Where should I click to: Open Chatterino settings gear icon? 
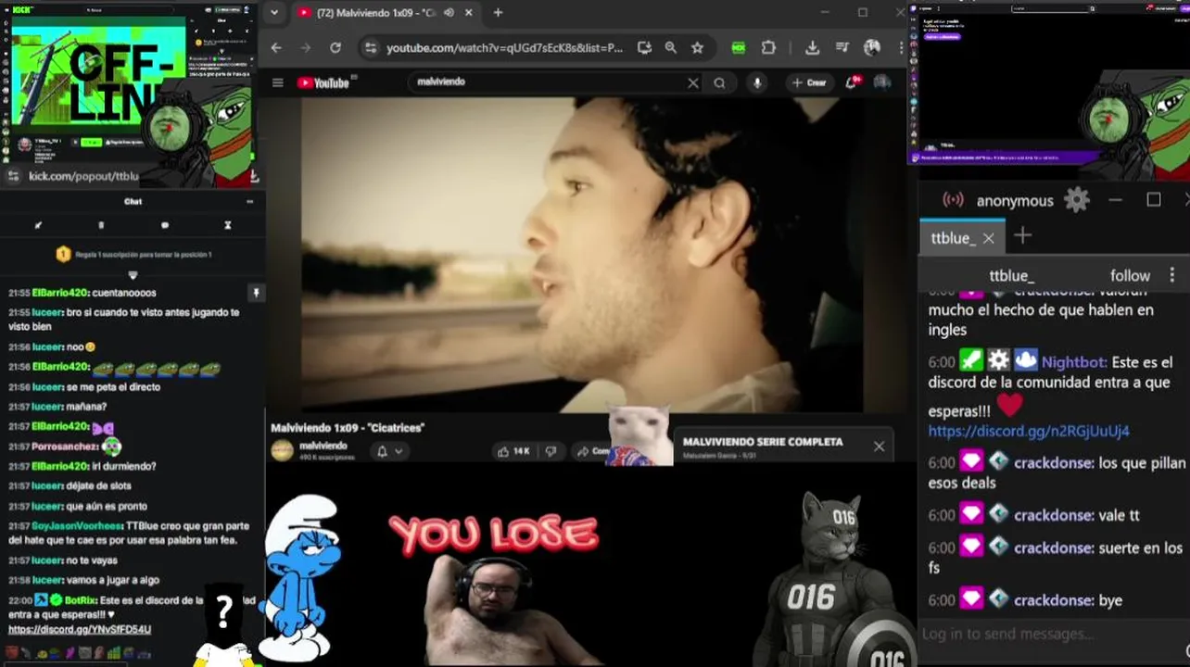click(x=1076, y=200)
